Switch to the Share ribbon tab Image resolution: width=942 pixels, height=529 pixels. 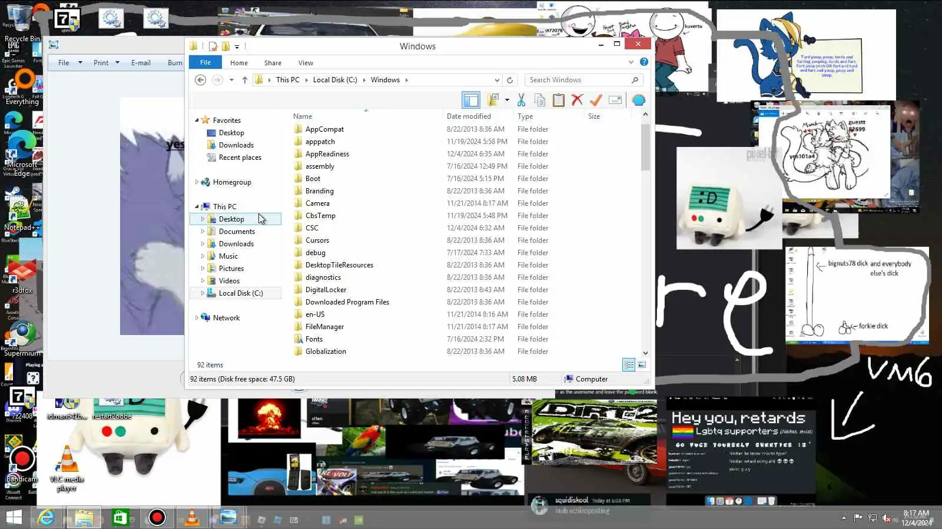tap(273, 63)
